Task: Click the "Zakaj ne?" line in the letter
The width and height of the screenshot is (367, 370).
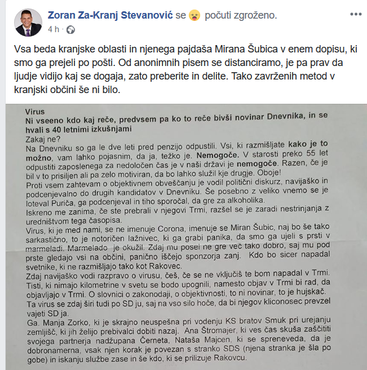Action: tap(43, 139)
